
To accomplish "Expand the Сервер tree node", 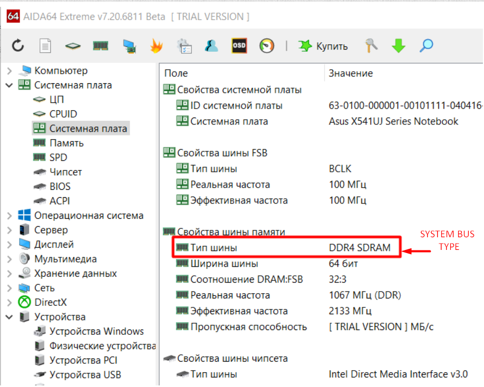I will pyautogui.click(x=9, y=230).
